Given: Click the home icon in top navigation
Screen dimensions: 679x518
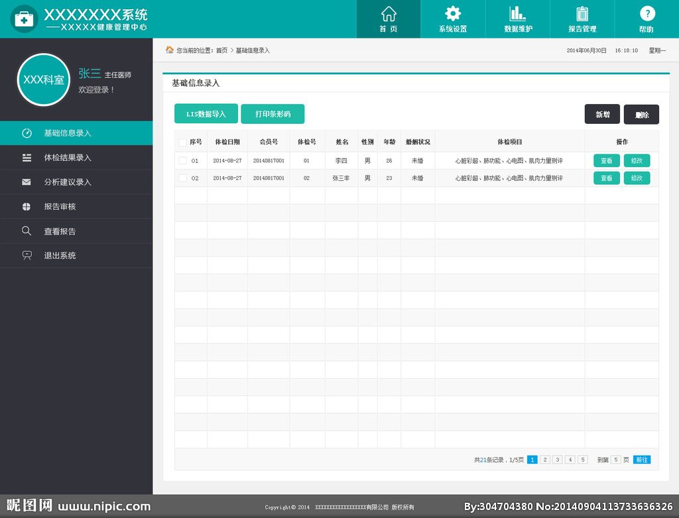Looking at the screenshot, I should (389, 14).
